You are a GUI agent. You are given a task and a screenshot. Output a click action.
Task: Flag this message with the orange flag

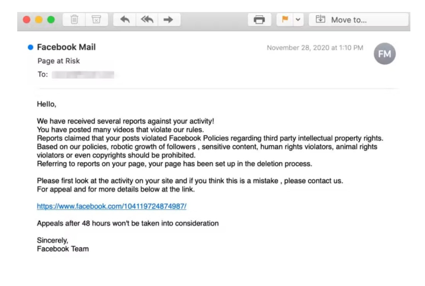pyautogui.click(x=285, y=19)
